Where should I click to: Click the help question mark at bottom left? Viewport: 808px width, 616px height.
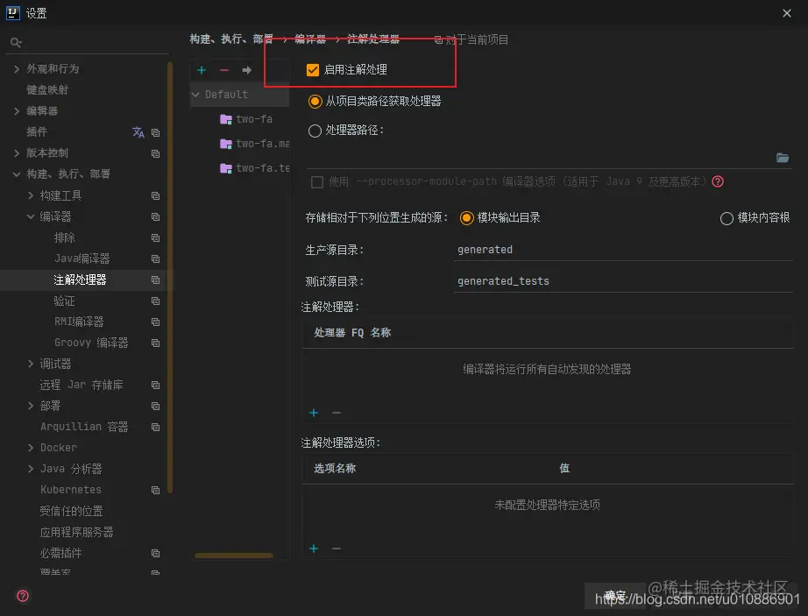click(x=22, y=596)
